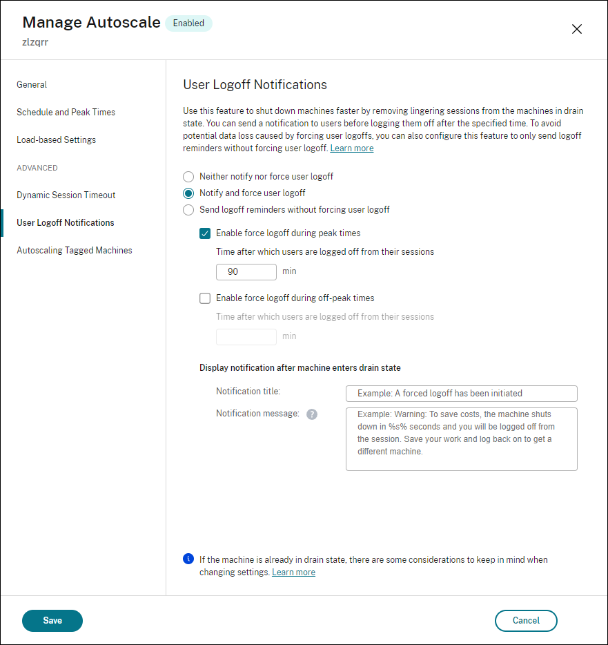Close the Manage Autoscale dialog
The width and height of the screenshot is (608, 645).
coord(577,29)
